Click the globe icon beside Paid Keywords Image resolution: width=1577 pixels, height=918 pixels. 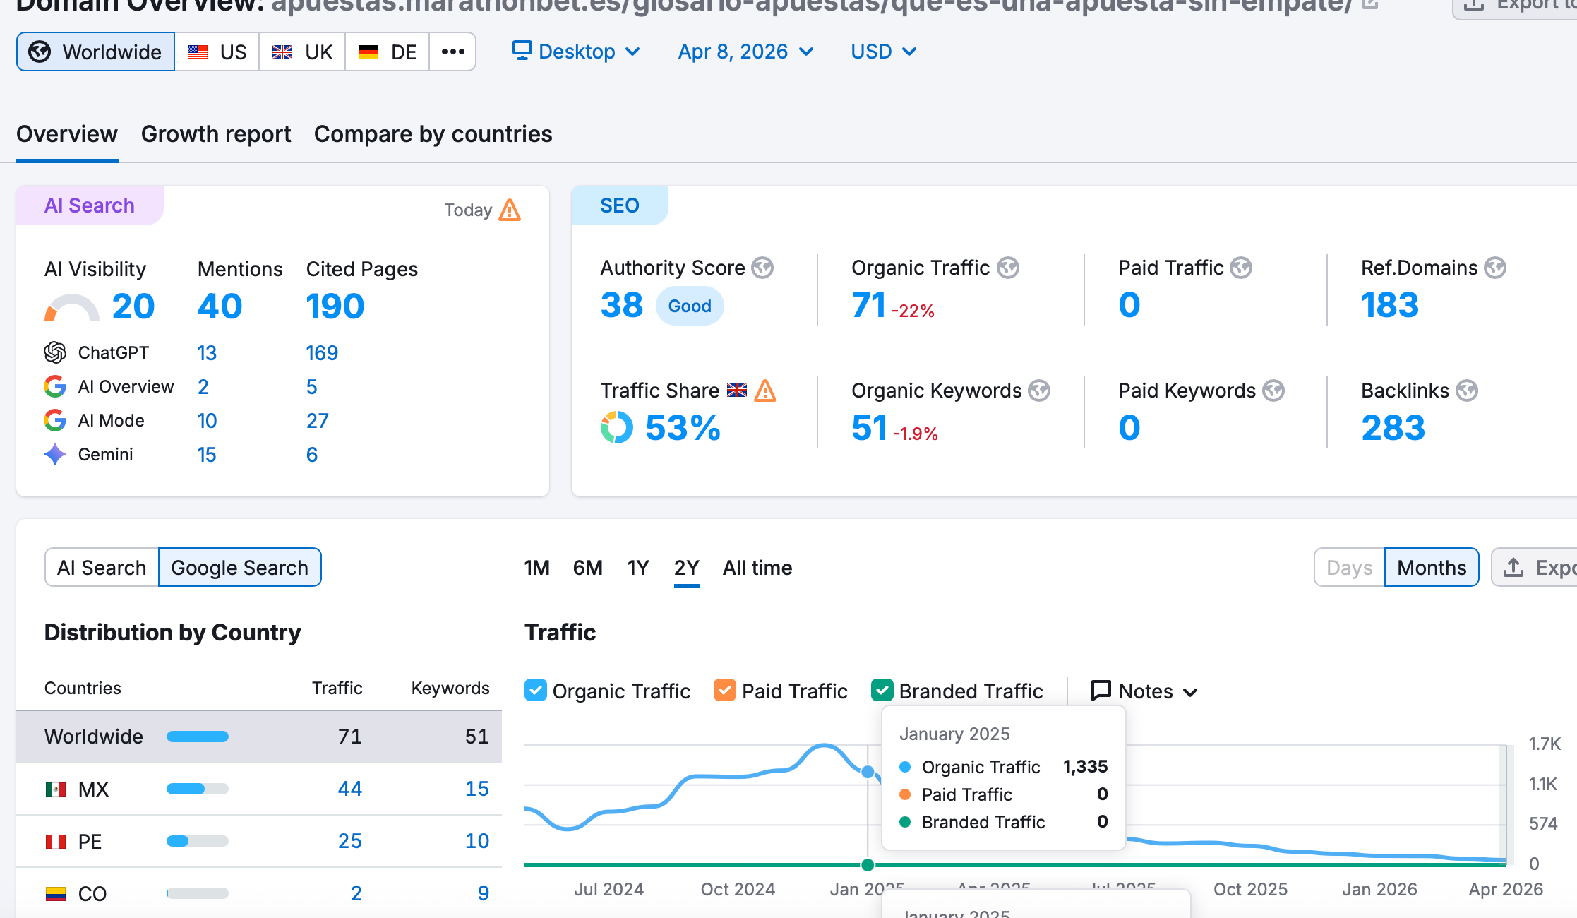click(x=1273, y=391)
